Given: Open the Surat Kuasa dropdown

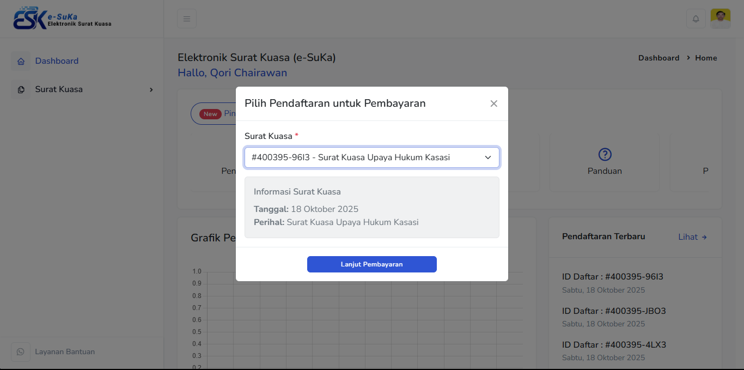Looking at the screenshot, I should [x=371, y=157].
